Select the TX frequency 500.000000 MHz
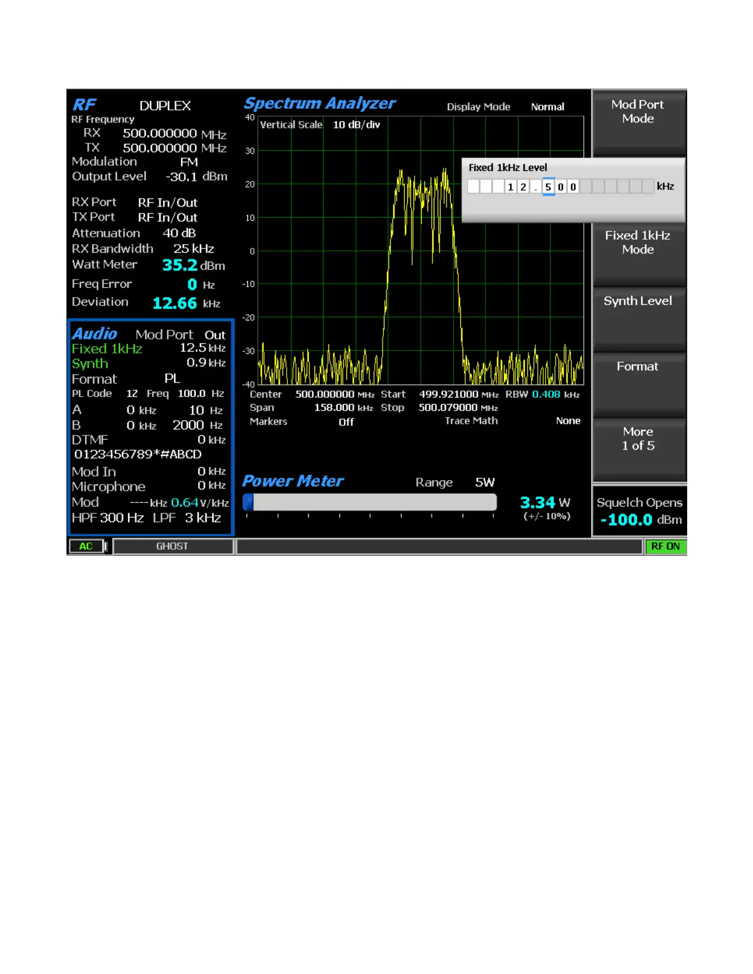Viewport: 753px width, 974px height. pos(174,148)
